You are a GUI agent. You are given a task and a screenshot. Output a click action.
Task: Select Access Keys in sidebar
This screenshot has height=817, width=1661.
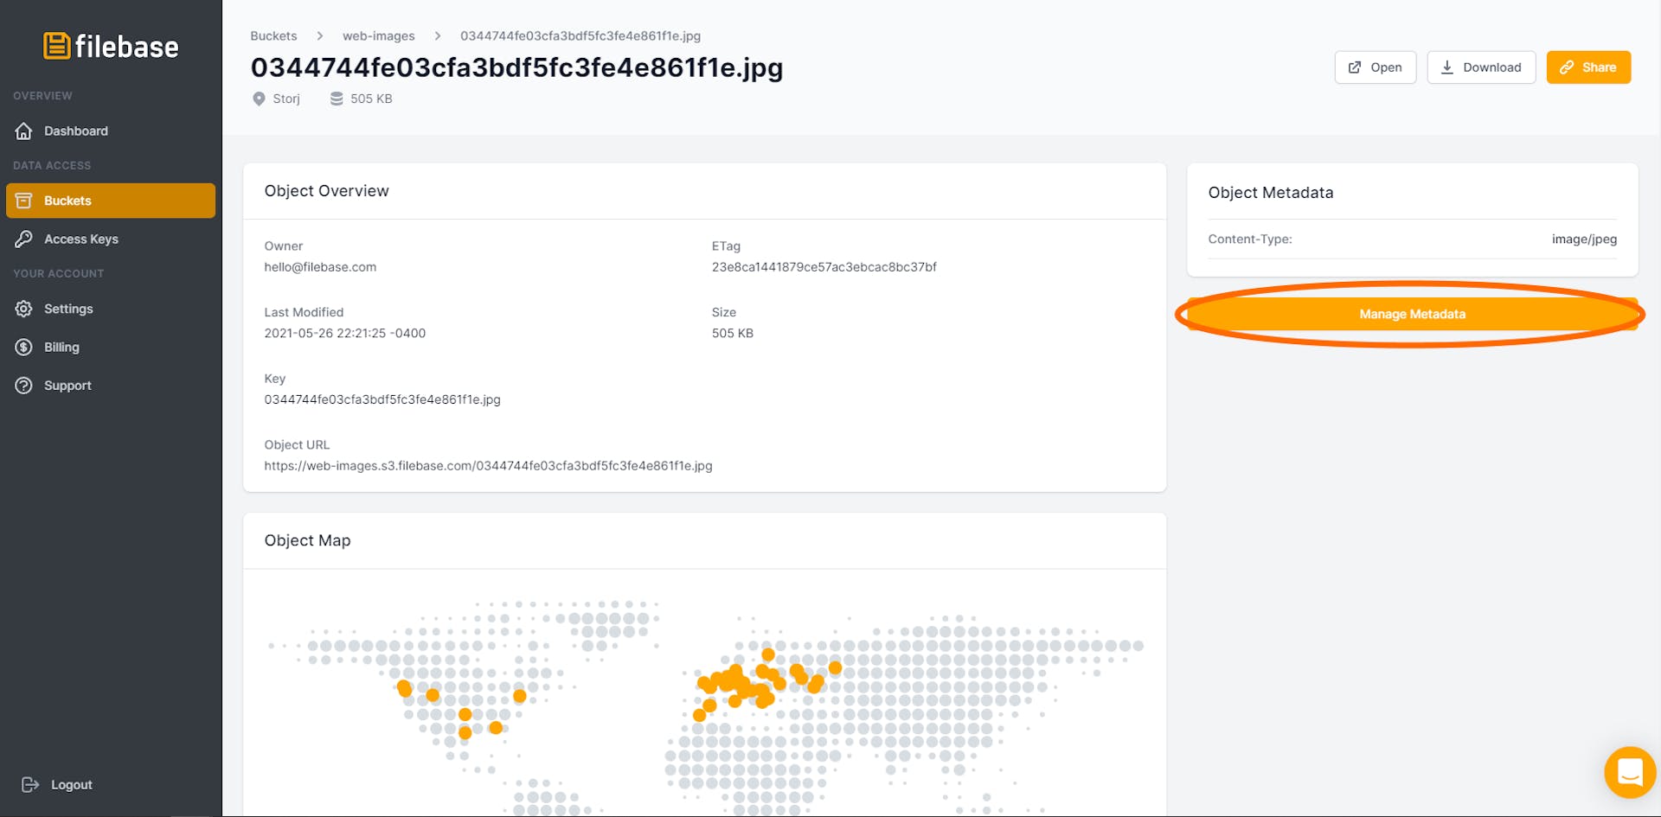click(x=81, y=239)
